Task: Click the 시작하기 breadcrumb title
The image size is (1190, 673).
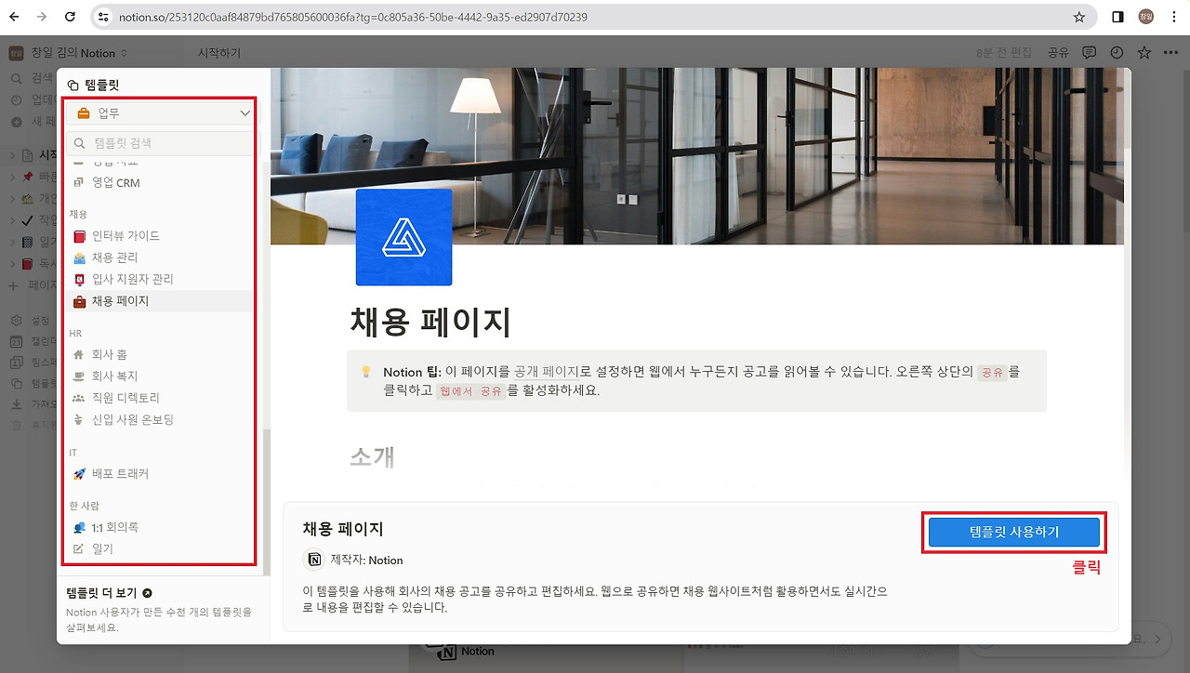Action: point(219,53)
